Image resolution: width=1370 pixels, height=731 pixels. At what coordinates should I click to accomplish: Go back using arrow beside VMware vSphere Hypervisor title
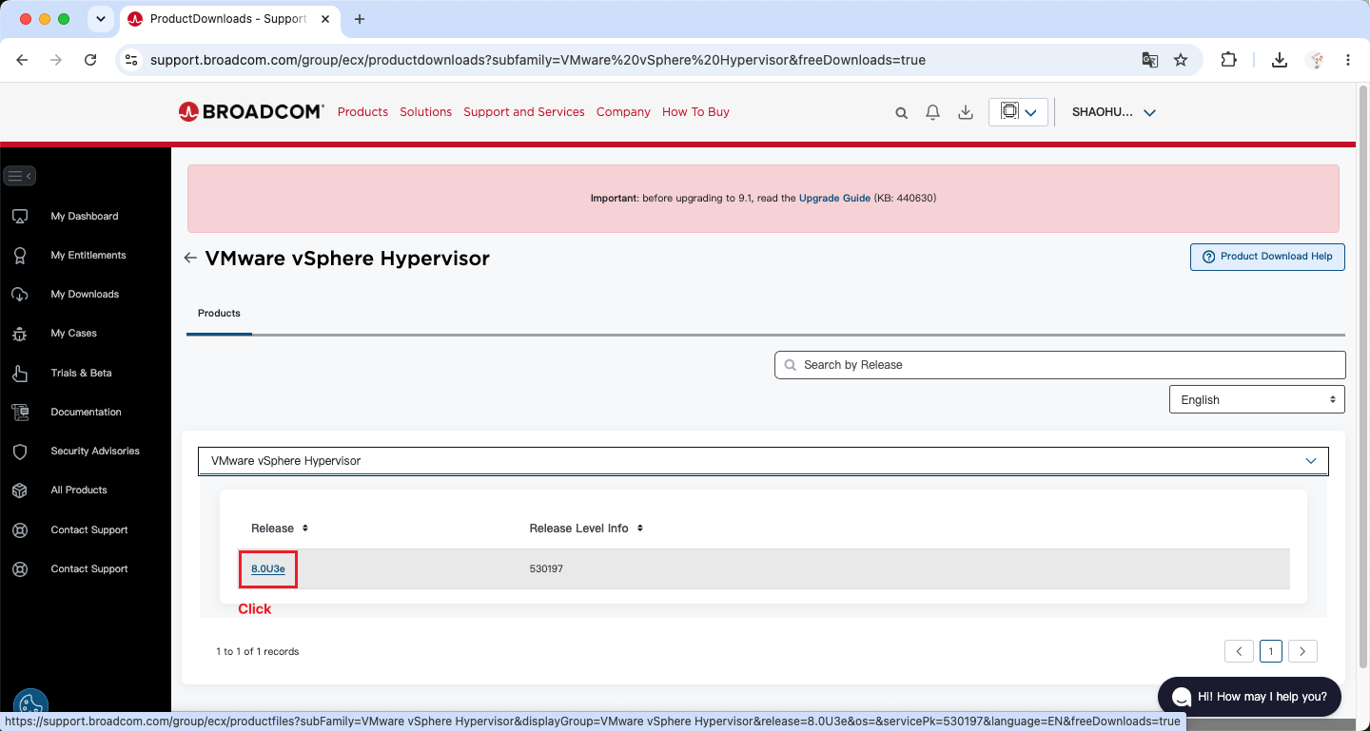click(190, 258)
